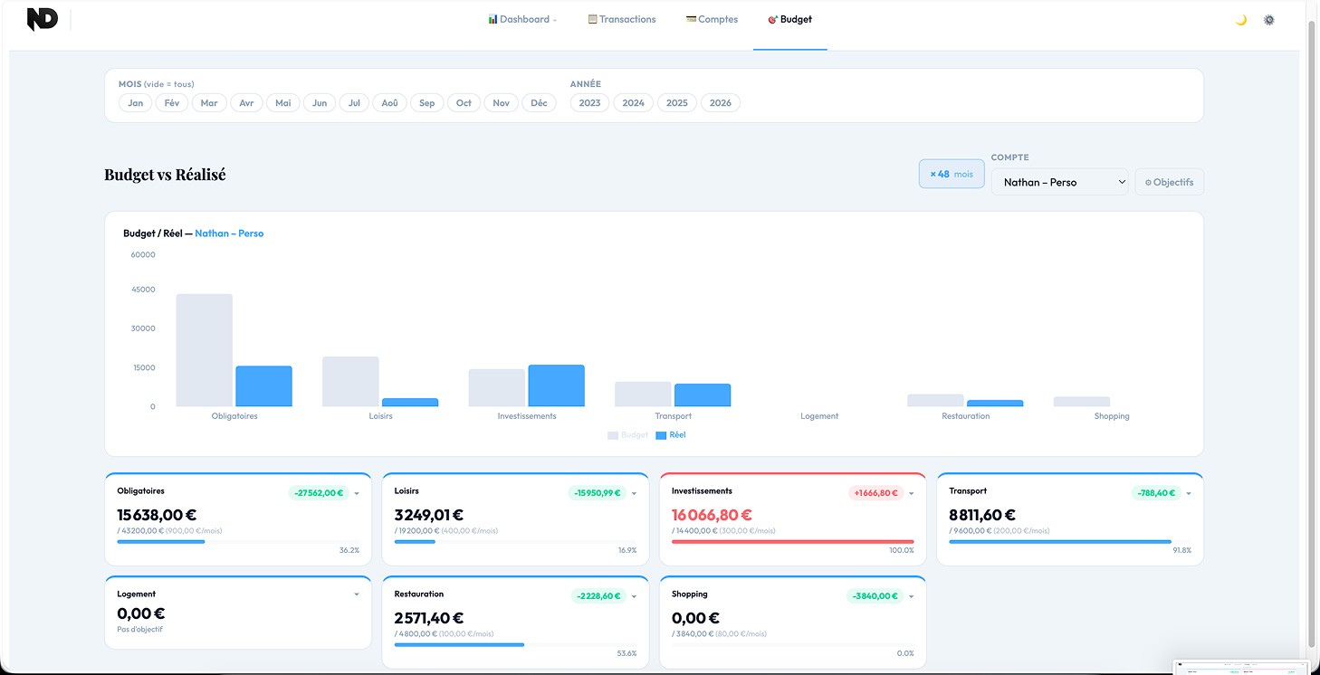
Task: Click the ND logo icon
Action: tap(43, 19)
